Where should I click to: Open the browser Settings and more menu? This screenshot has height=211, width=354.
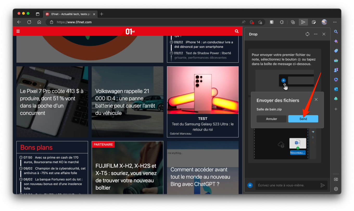(x=335, y=22)
